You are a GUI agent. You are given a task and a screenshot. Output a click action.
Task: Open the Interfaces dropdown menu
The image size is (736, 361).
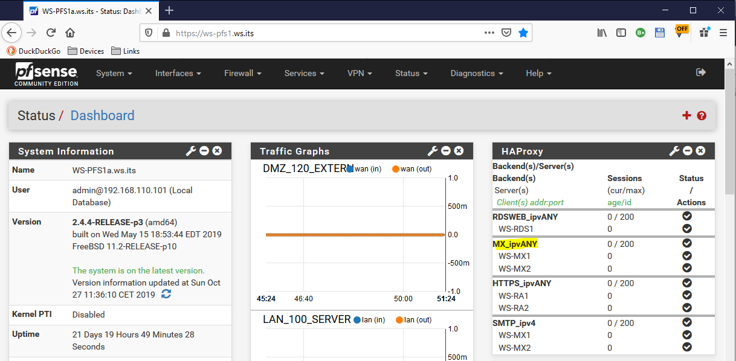pos(178,73)
